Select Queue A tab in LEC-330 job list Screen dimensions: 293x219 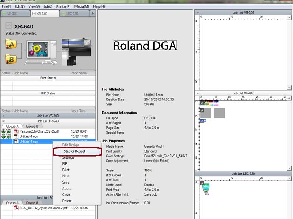(x=12, y=203)
